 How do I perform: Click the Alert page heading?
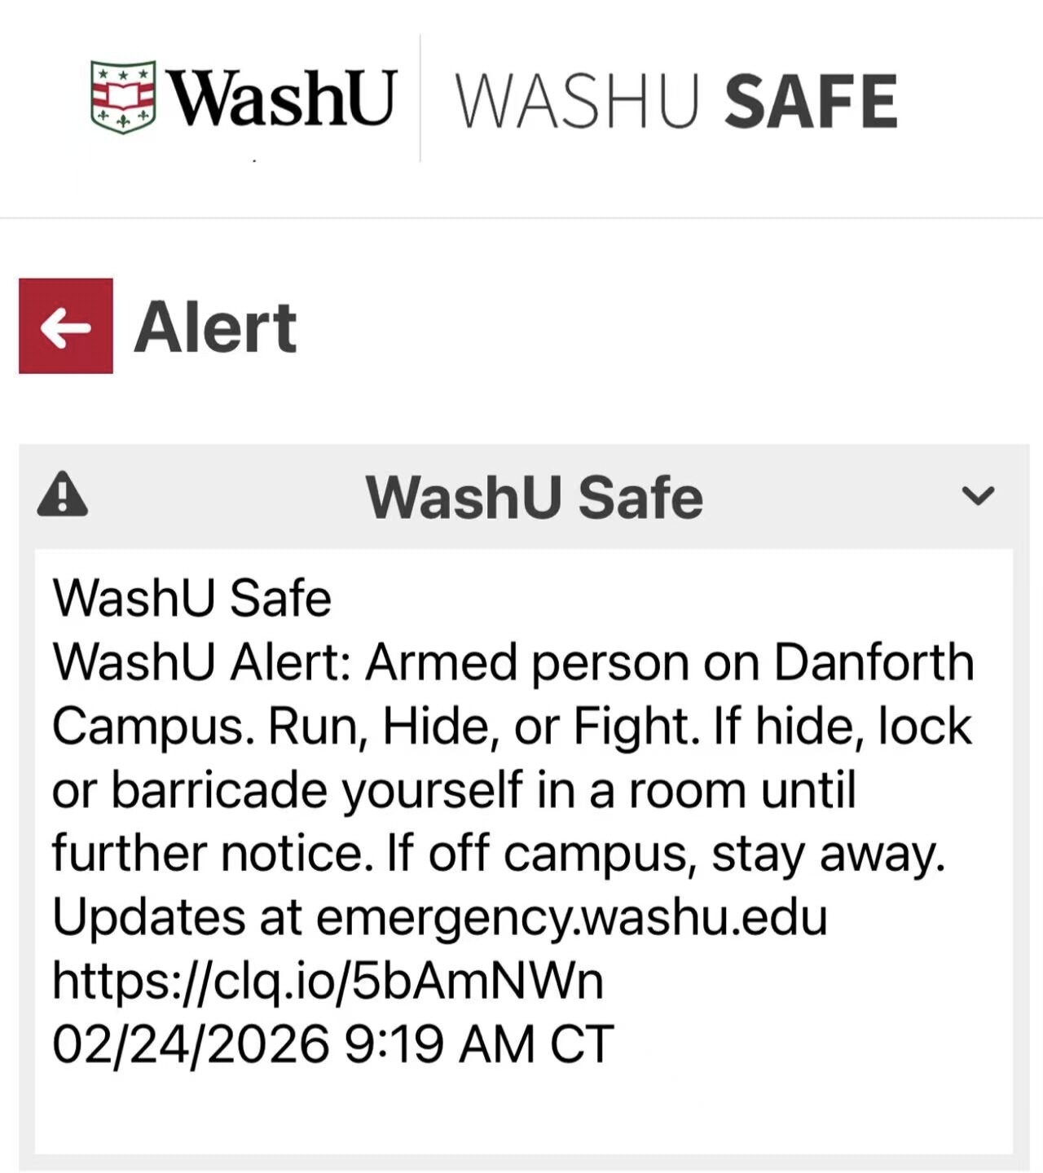pos(215,327)
